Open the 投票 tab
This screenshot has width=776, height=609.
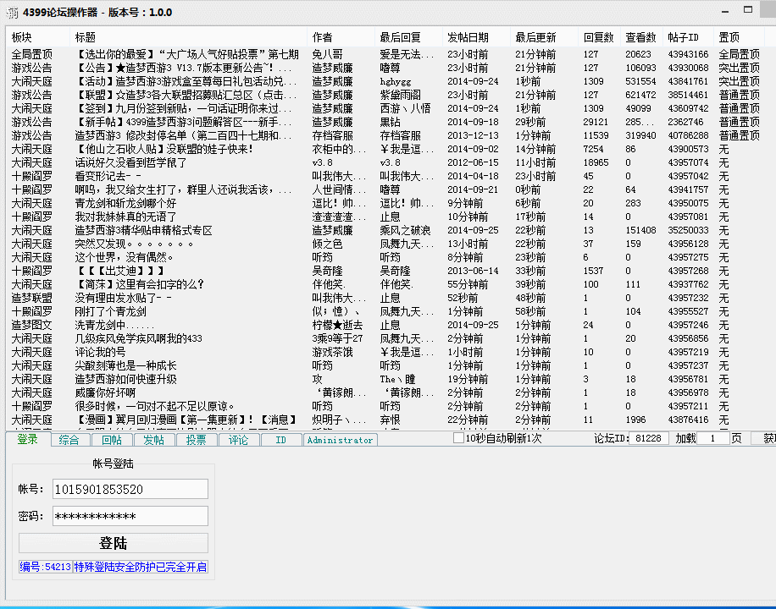[196, 440]
